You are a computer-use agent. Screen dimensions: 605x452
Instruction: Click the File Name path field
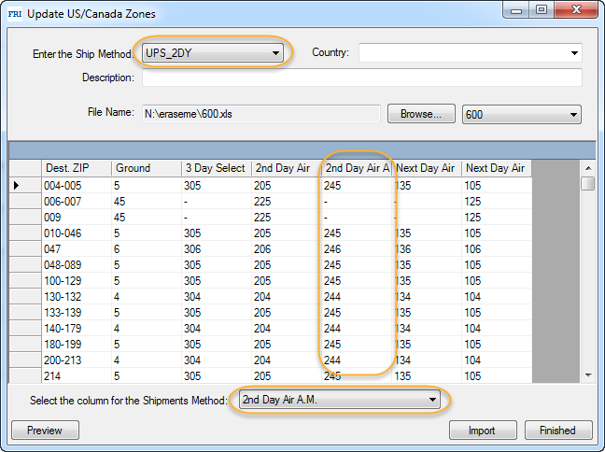(260, 114)
